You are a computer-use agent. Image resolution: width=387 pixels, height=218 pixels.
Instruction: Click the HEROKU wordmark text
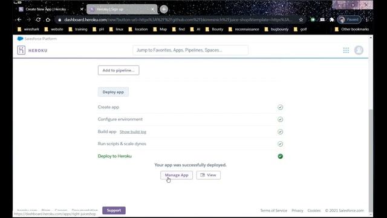37,50
